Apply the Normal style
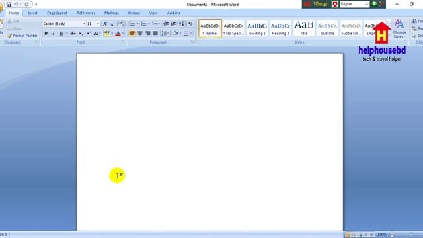The image size is (423, 238). (x=210, y=28)
